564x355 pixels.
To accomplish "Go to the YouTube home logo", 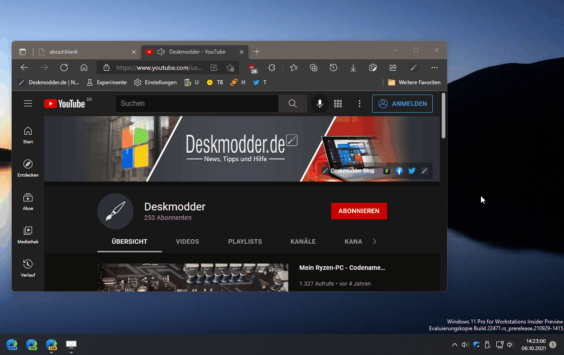I will point(65,104).
